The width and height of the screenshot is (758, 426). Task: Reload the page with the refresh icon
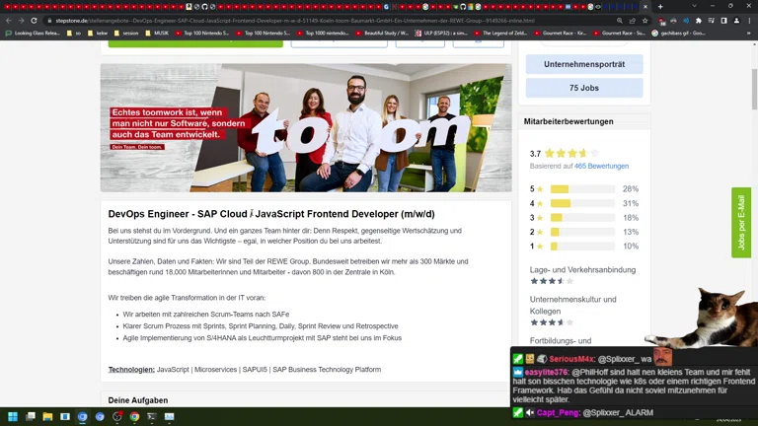(x=34, y=20)
